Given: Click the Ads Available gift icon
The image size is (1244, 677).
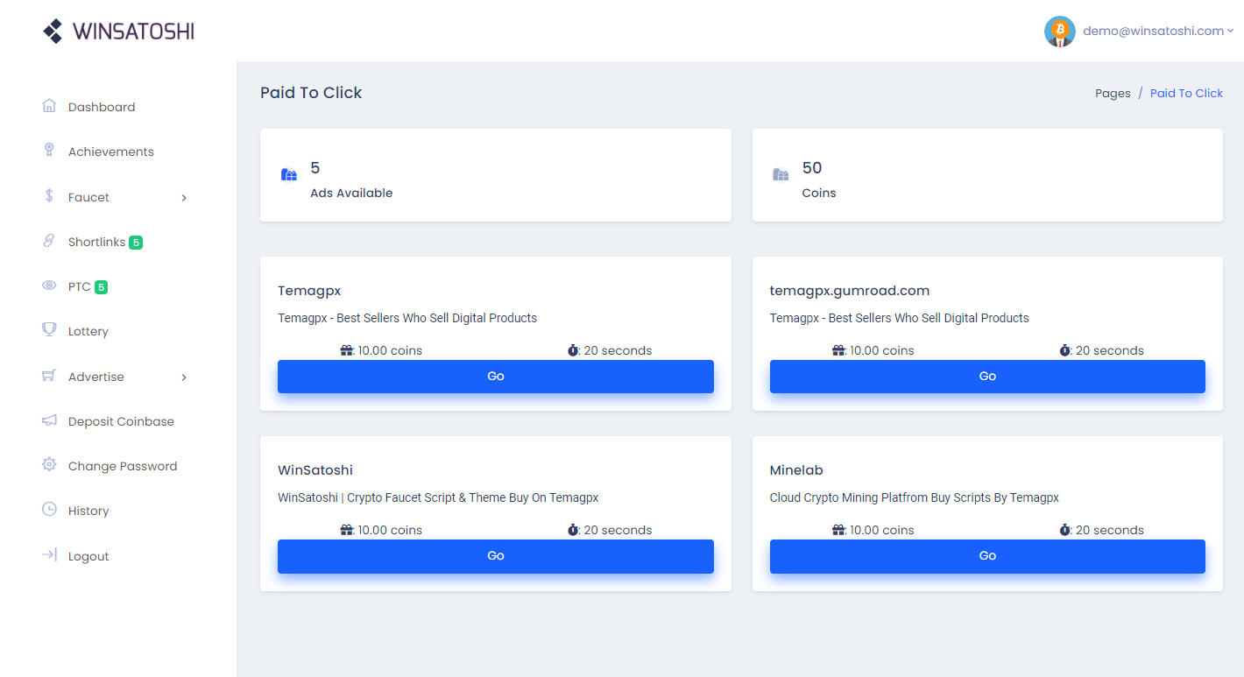Looking at the screenshot, I should [x=289, y=174].
